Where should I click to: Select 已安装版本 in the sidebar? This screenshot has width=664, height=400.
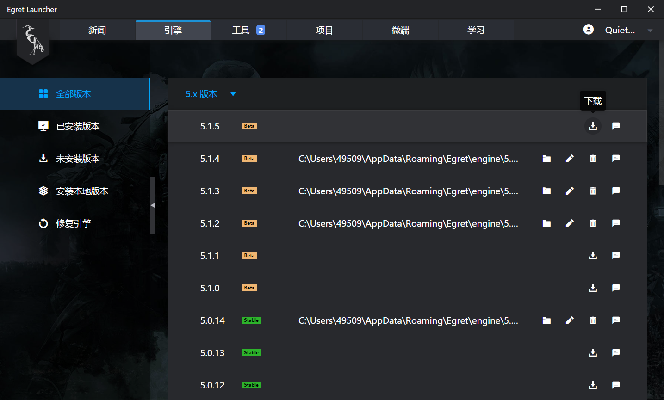(77, 126)
